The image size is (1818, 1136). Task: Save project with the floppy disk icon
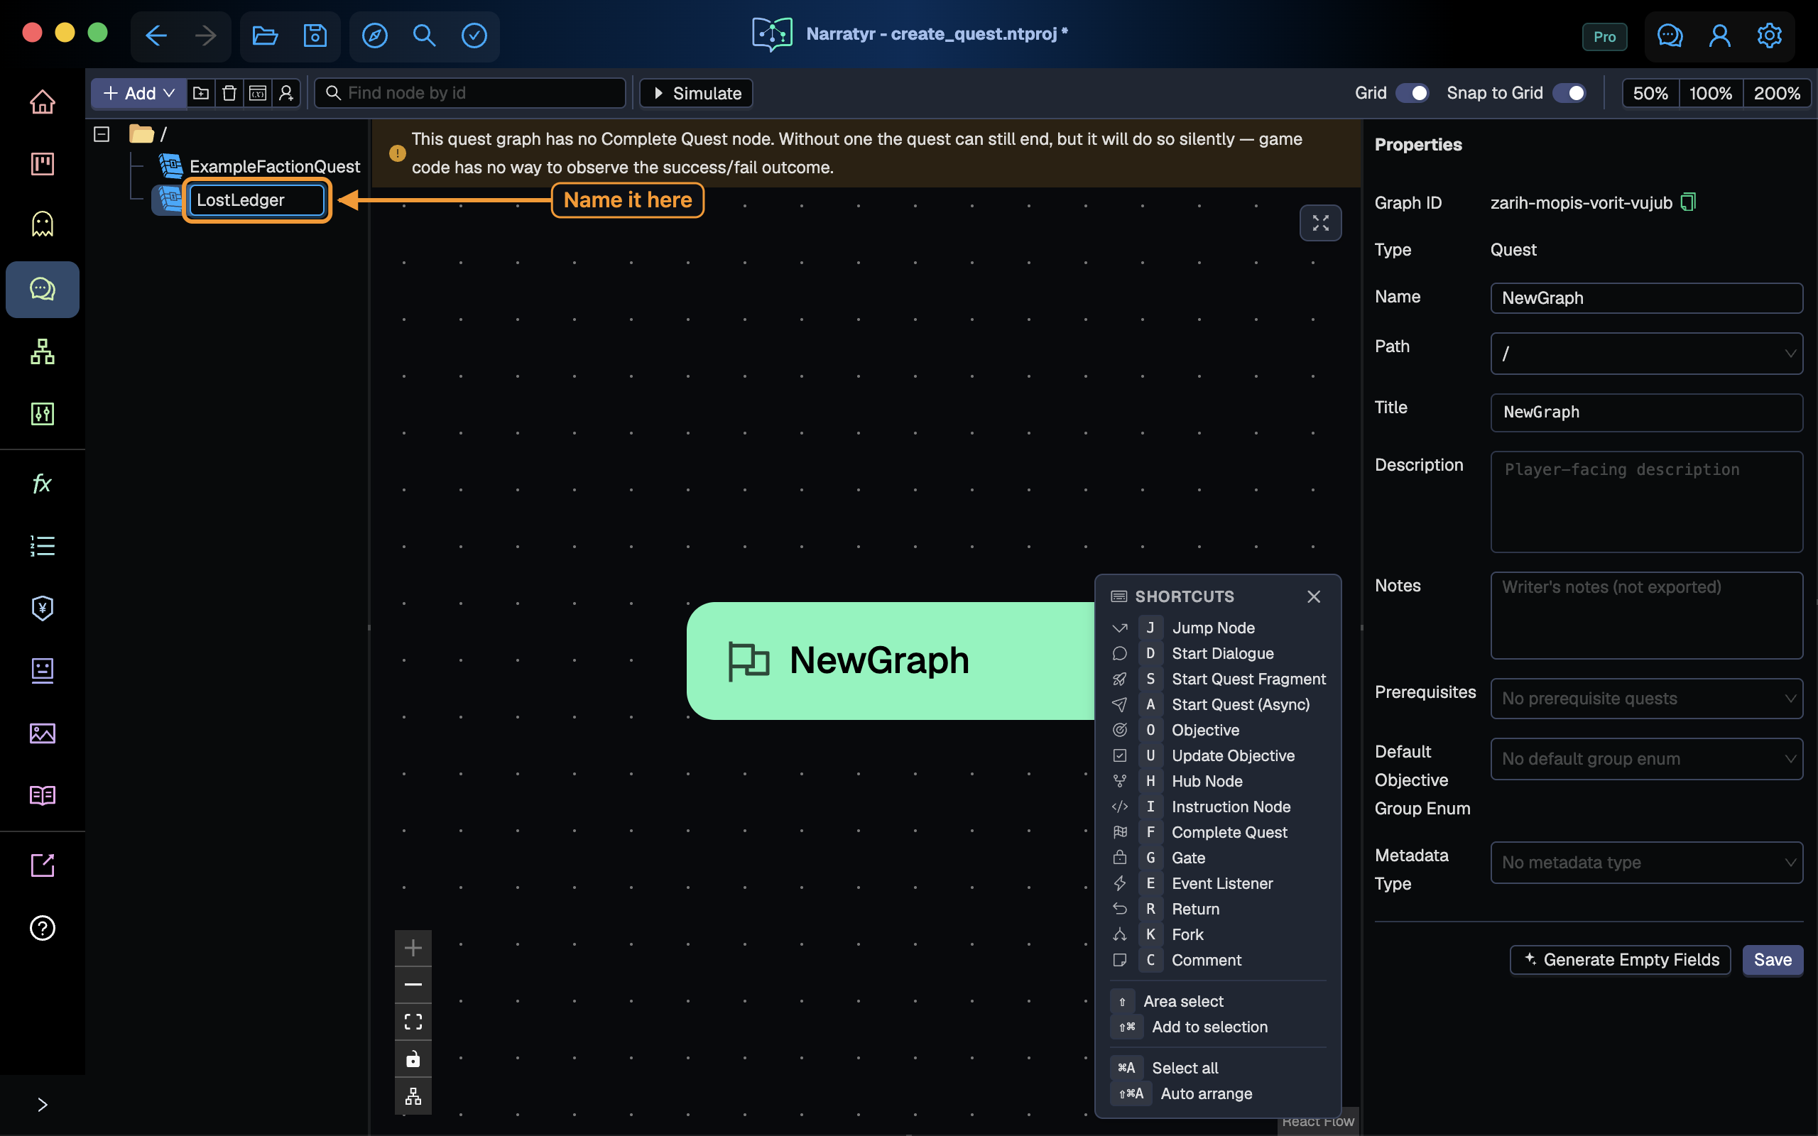[x=315, y=35]
